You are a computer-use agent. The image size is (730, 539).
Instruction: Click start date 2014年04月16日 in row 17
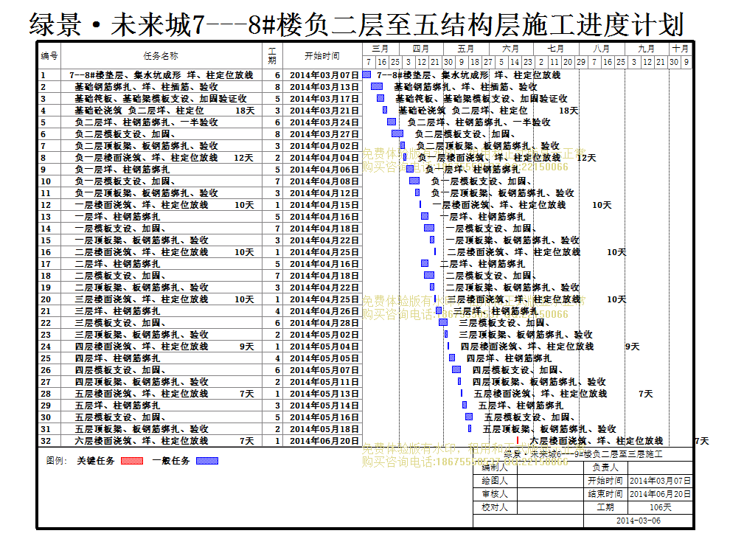(x=324, y=264)
